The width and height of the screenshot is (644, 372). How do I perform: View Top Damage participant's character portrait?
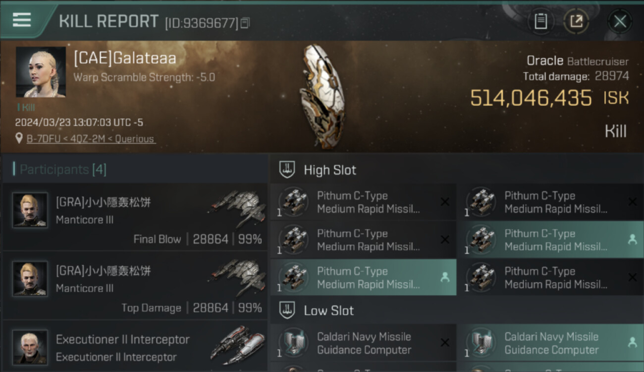[30, 279]
